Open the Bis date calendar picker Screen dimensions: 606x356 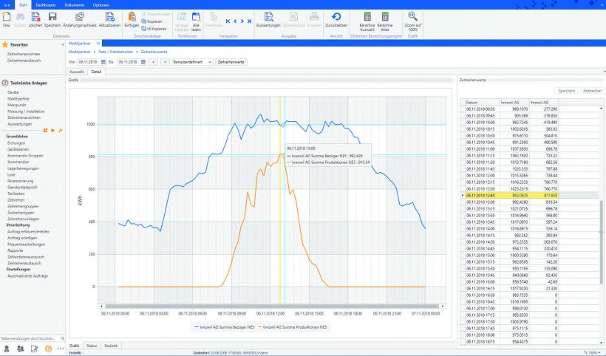(x=143, y=62)
